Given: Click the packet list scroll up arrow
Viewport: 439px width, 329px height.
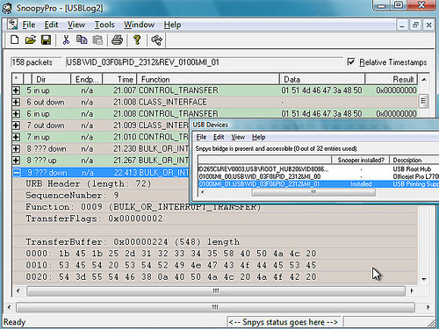Looking at the screenshot, I should pos(424,80).
